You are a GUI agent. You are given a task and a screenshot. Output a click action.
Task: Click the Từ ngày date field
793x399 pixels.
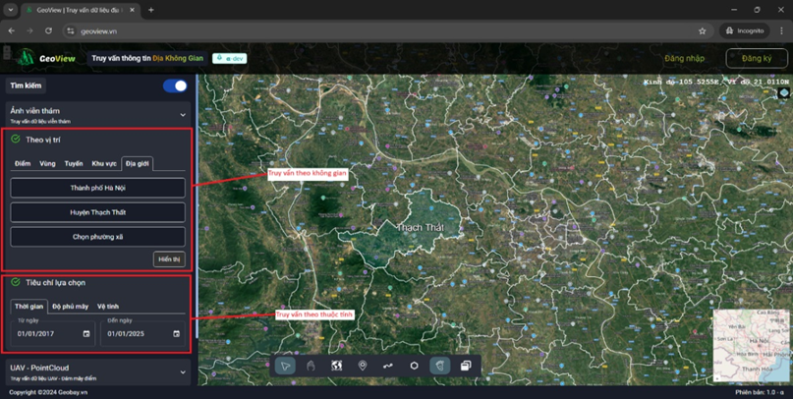click(x=53, y=334)
